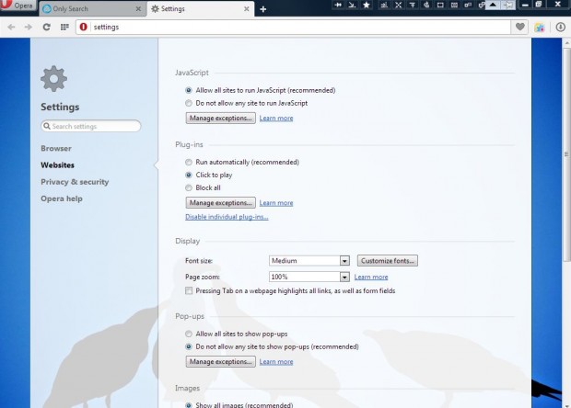Viewport: 571px width, 408px height.
Task: Click Manage exceptions under Plug-ins
Action: [221, 203]
